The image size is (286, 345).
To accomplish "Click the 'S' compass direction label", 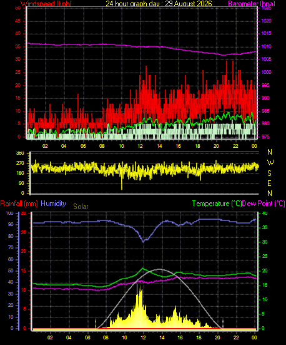I will click(269, 173).
